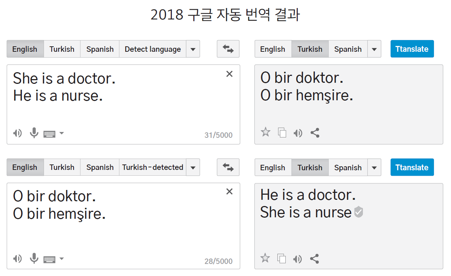Screen dimensions: 451x276
Task: Select English source tab in the bottom row
Action: (x=25, y=167)
